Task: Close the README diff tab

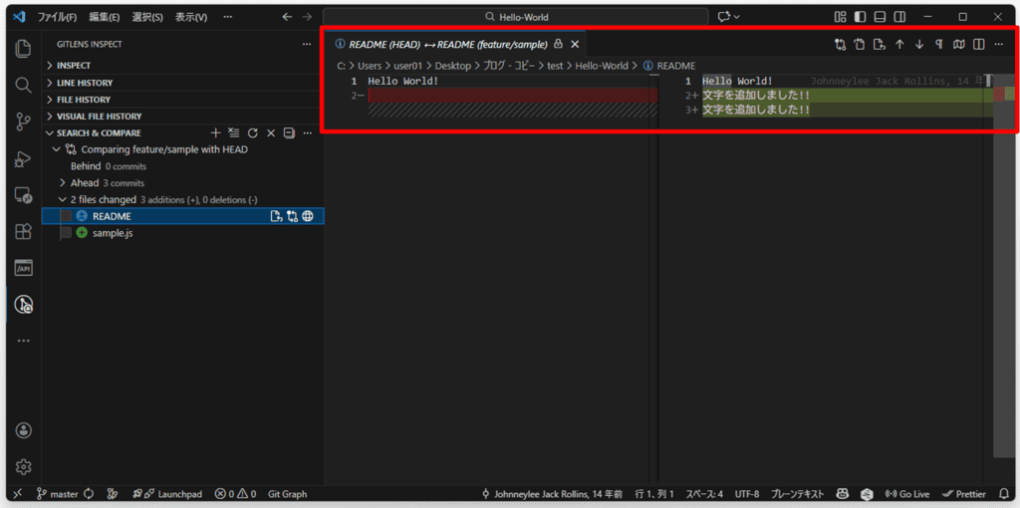Action: (x=575, y=44)
